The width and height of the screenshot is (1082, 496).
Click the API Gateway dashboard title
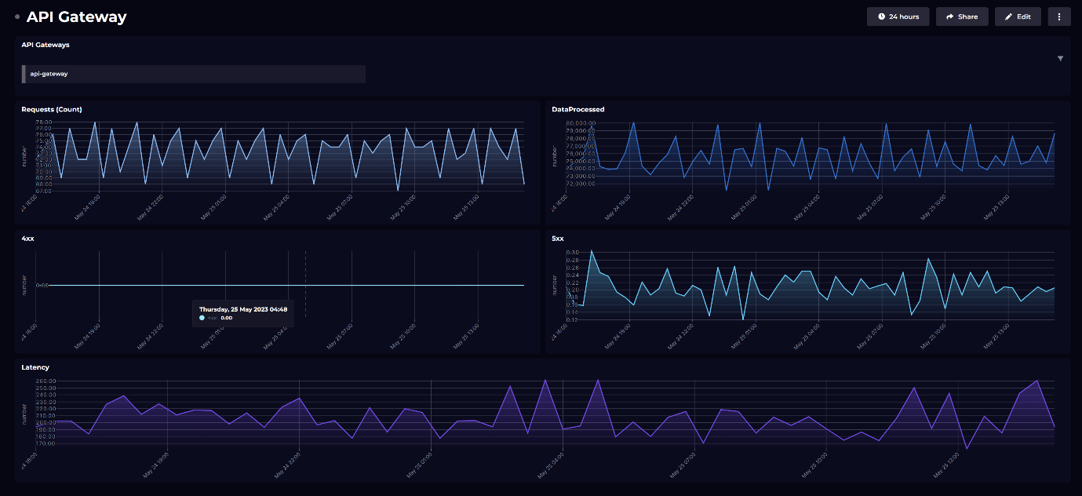(x=76, y=16)
